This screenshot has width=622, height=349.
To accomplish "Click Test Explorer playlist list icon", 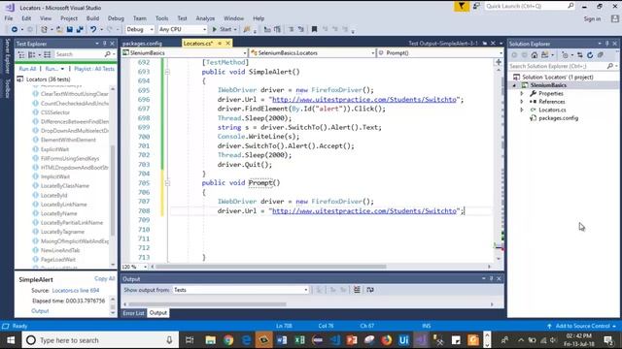I will (48, 54).
